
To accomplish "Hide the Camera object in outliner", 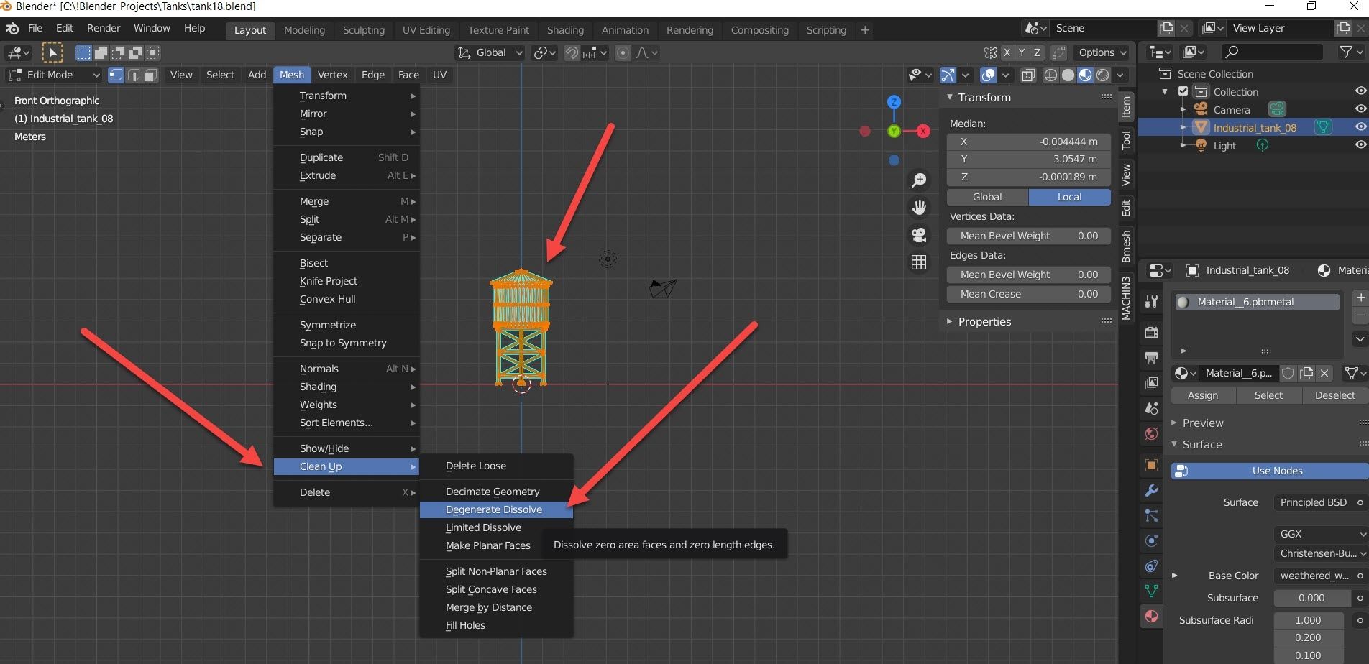I will (x=1360, y=109).
